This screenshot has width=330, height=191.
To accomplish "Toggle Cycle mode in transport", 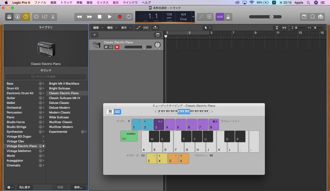I will tap(129, 17).
